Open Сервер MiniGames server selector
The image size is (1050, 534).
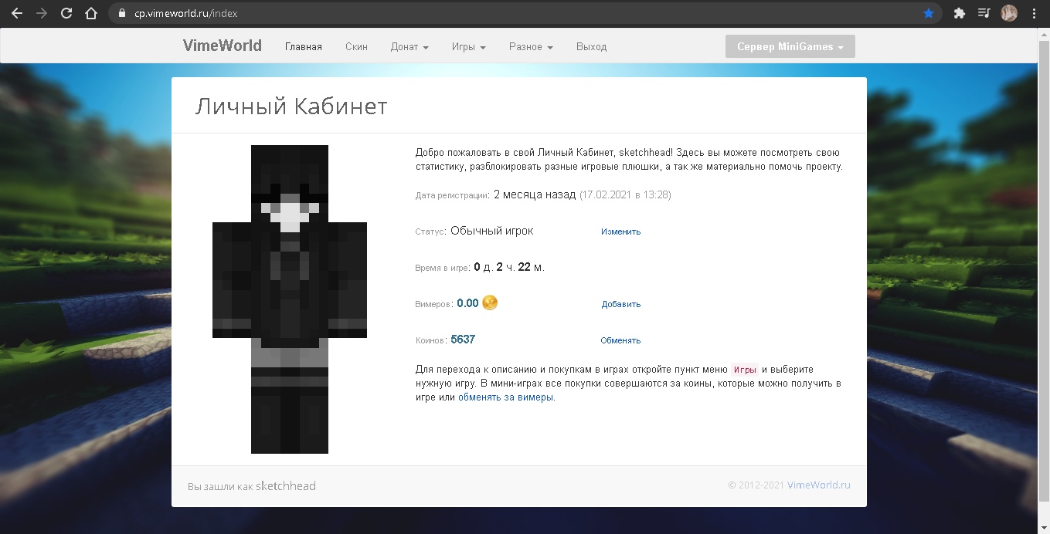pos(790,46)
